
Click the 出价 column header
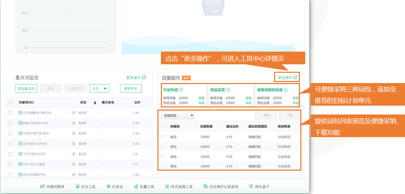[x=137, y=102]
